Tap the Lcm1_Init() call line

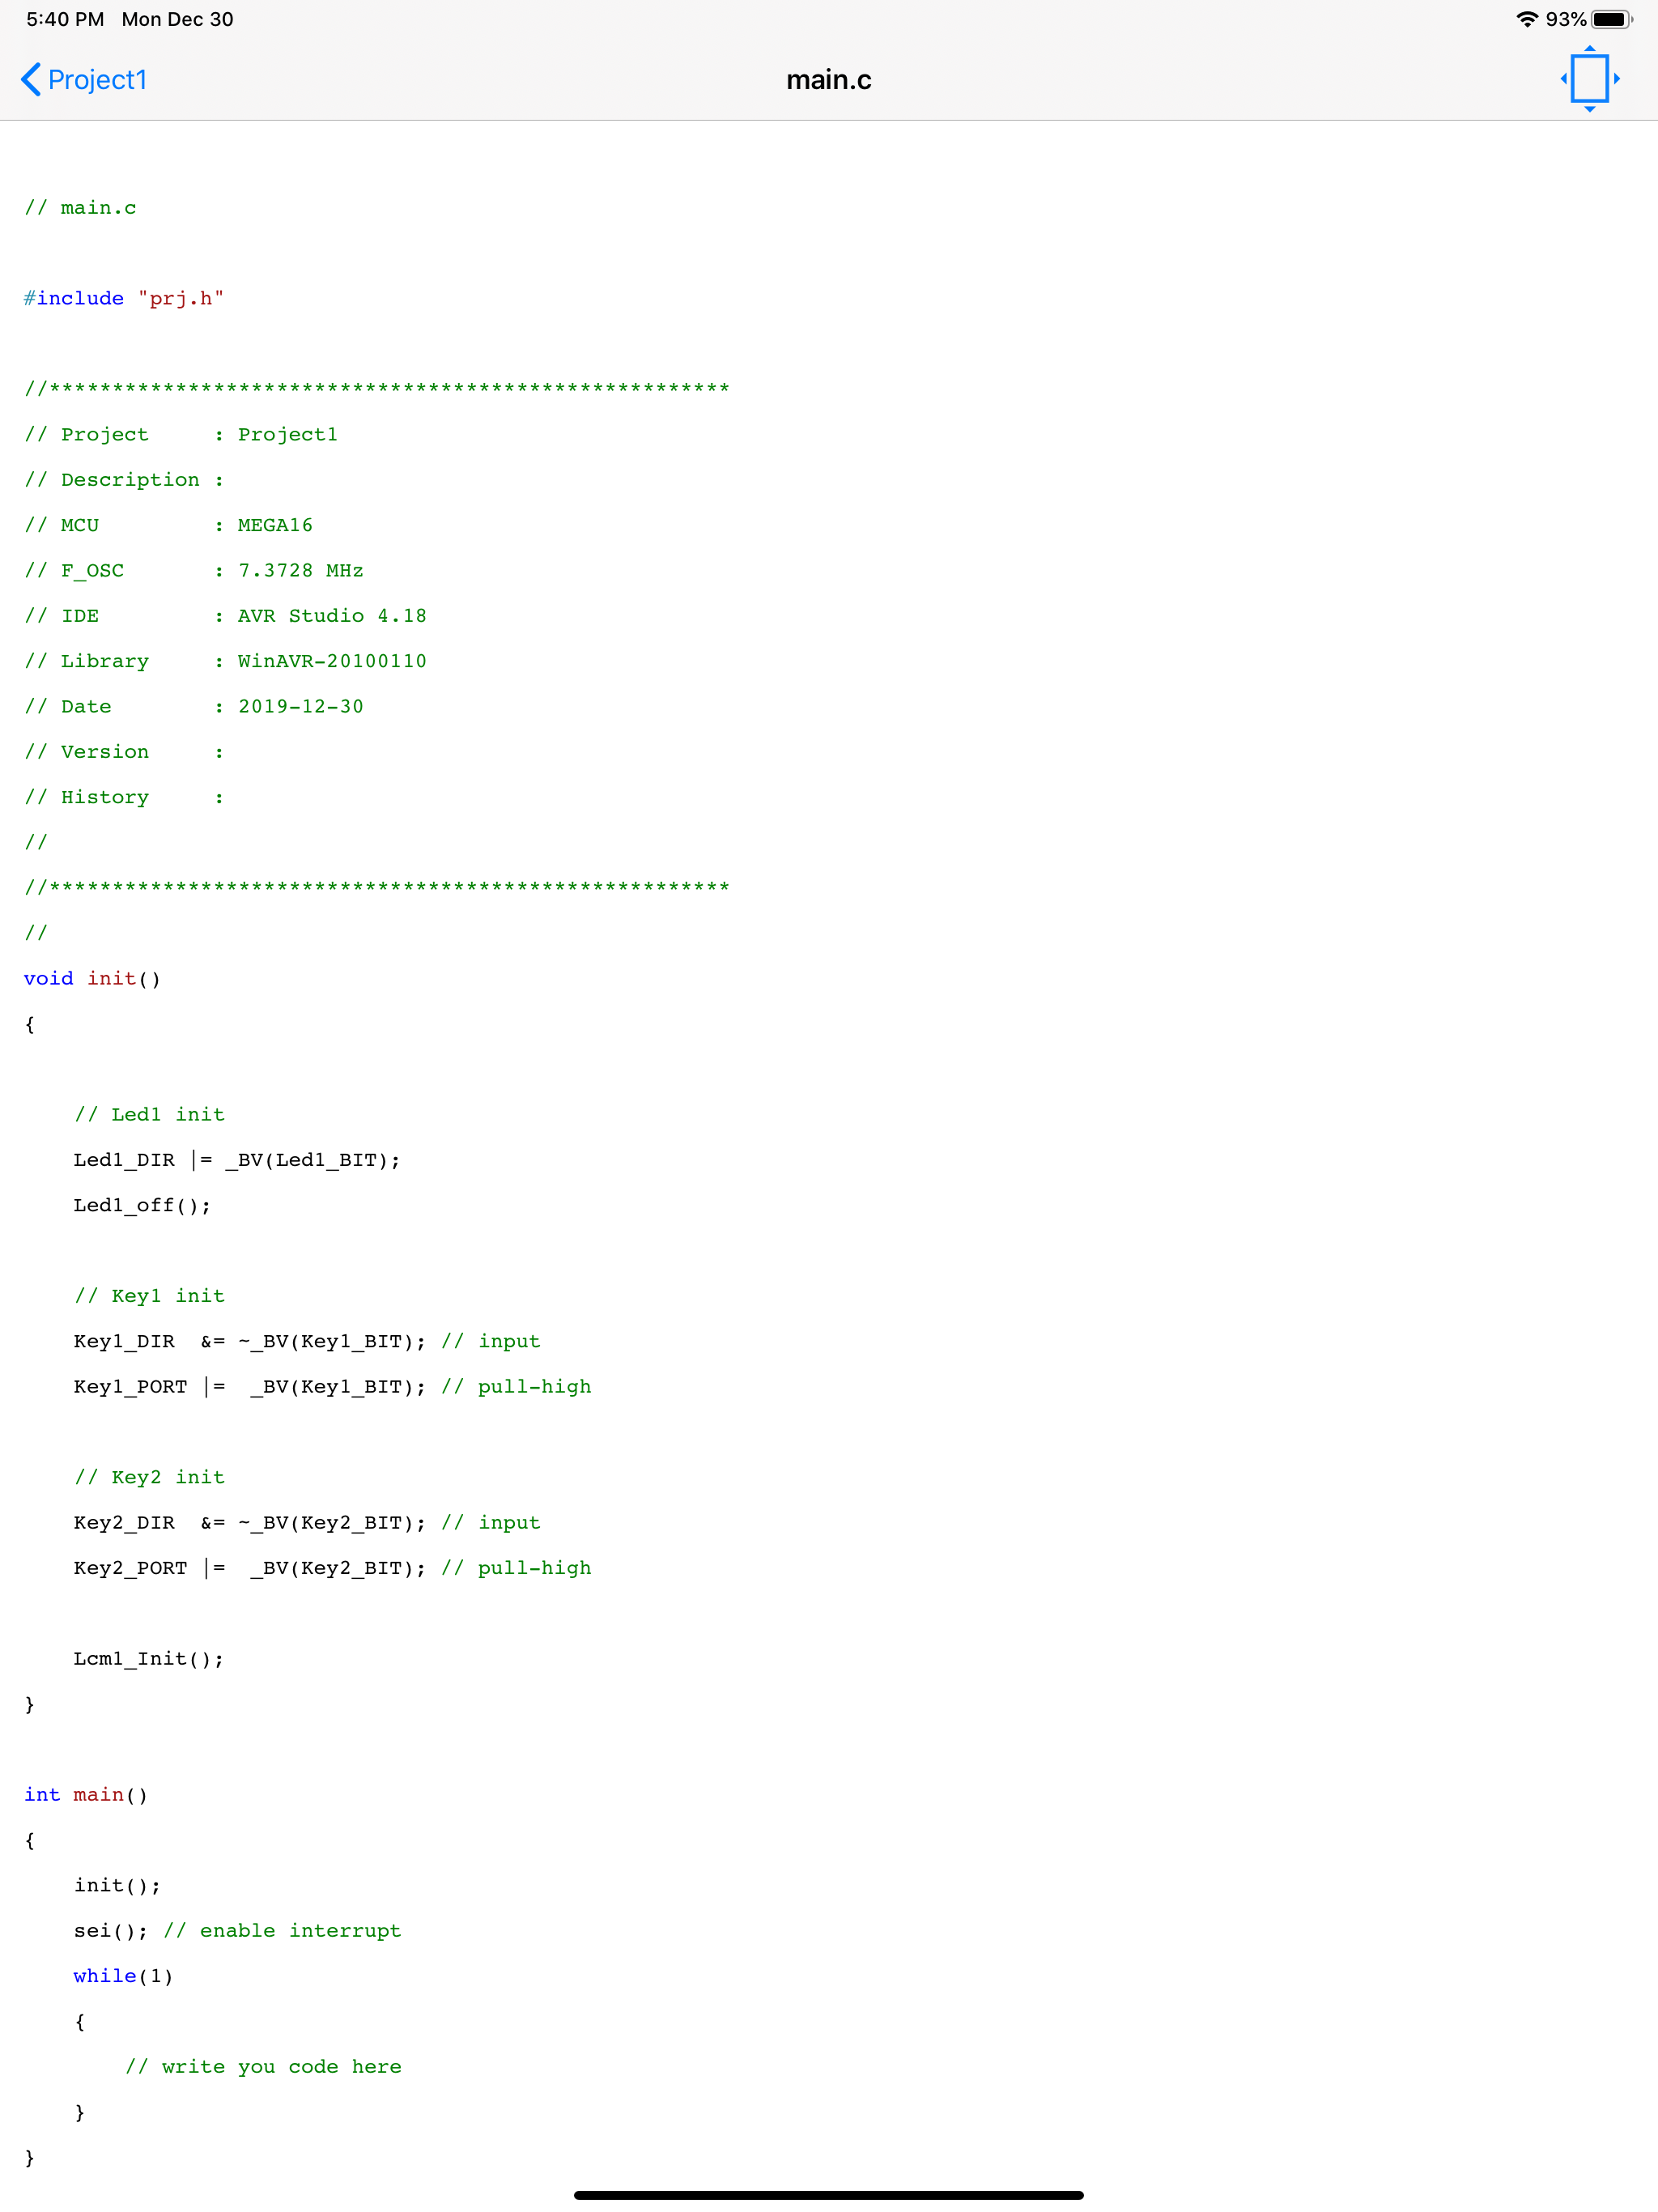click(x=148, y=1658)
